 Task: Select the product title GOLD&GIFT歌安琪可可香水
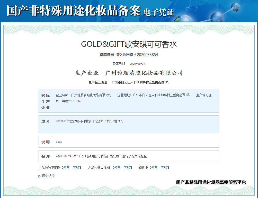(129, 44)
